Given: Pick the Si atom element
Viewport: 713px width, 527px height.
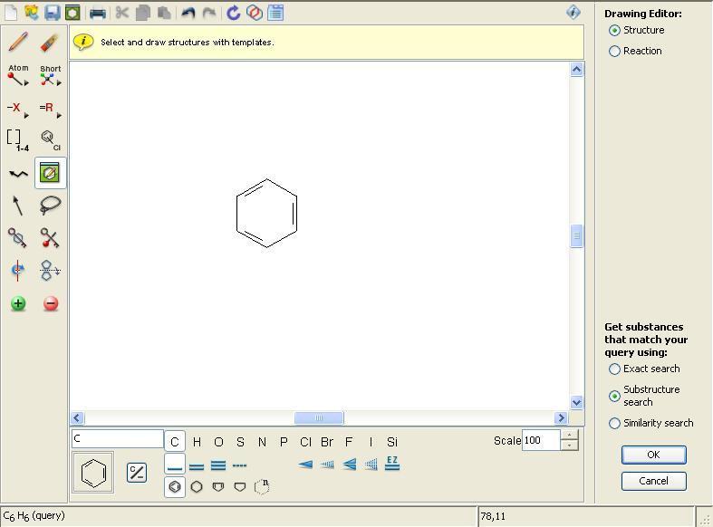Looking at the screenshot, I should pos(392,442).
